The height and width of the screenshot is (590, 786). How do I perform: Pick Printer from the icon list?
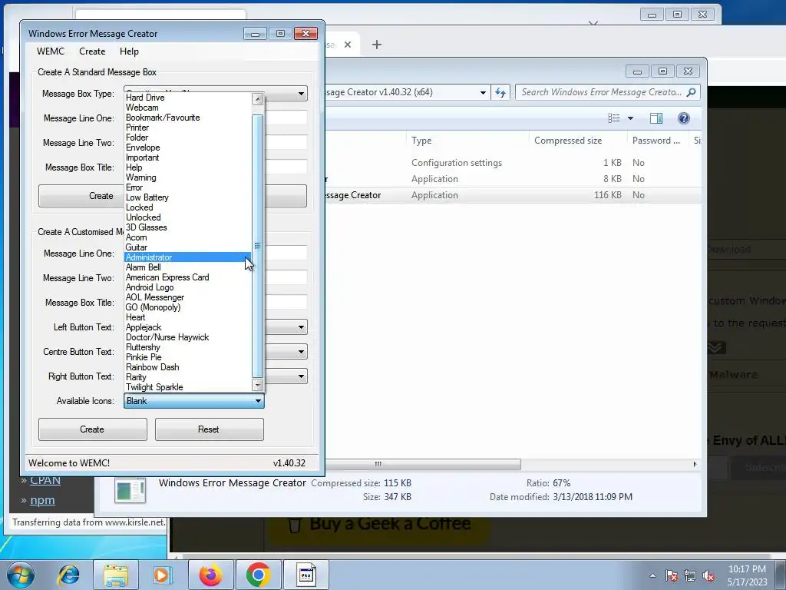tap(187, 128)
